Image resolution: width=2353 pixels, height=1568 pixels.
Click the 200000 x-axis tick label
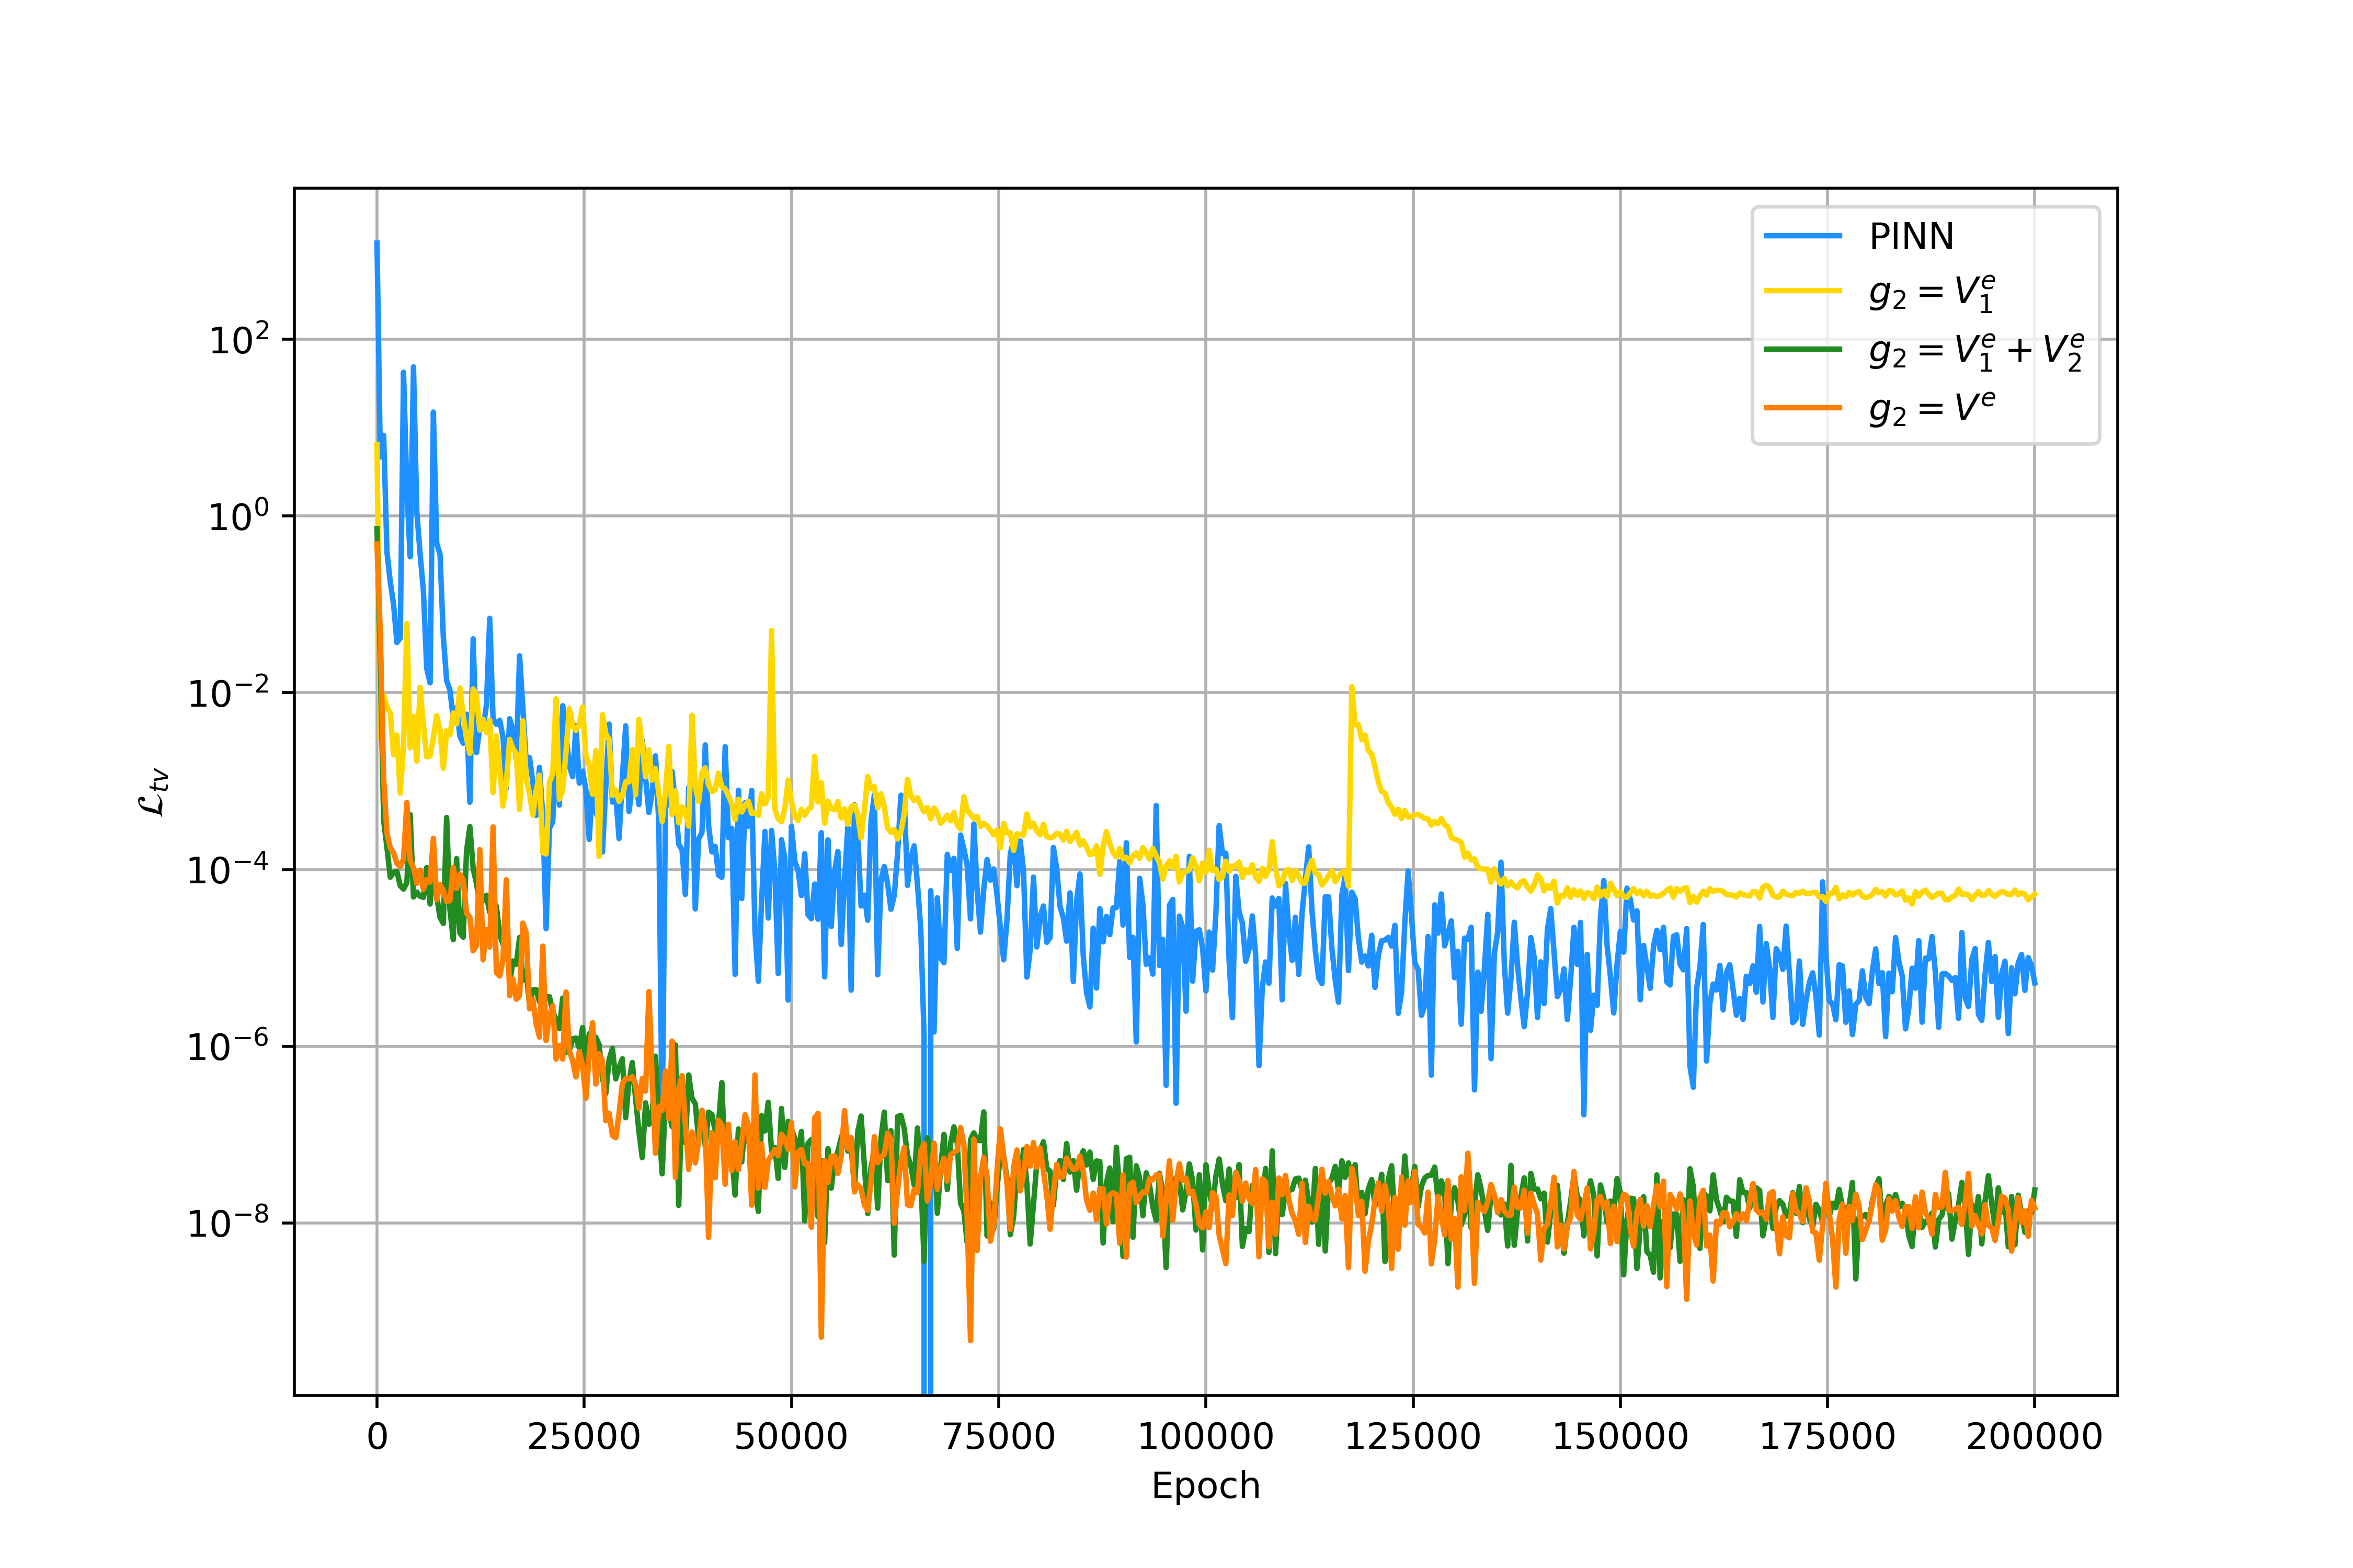click(x=2034, y=1436)
